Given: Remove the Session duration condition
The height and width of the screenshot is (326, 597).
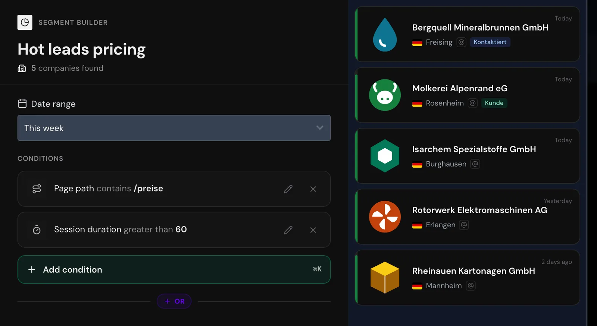Looking at the screenshot, I should click(313, 230).
